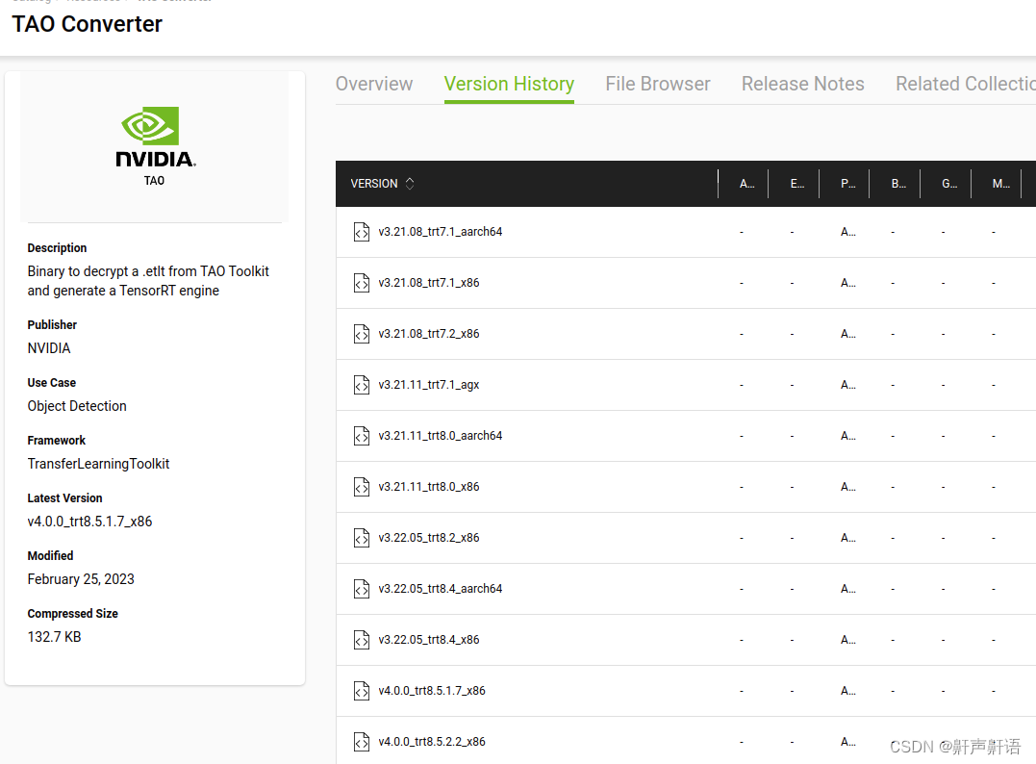
Task: Open version v3.21.08_trt7.2_x86
Action: 429,334
